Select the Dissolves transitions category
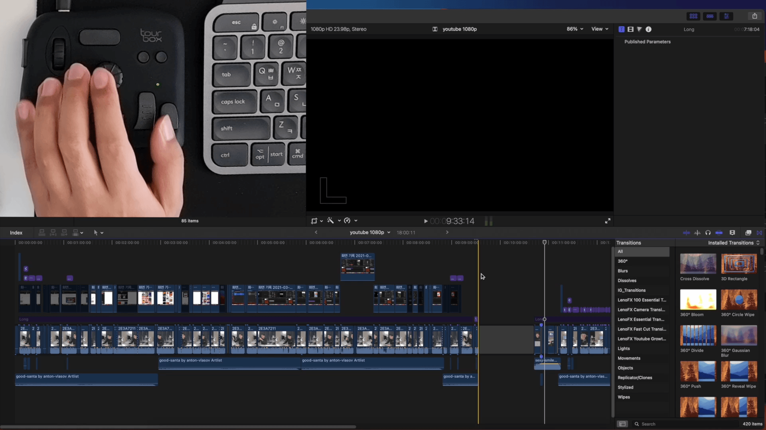 (x=627, y=281)
